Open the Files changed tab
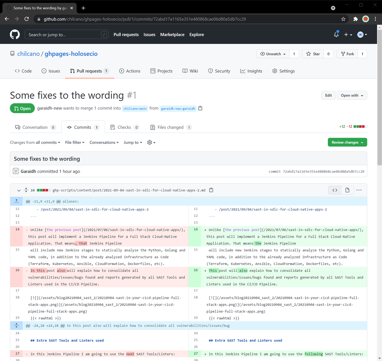Image resolution: width=382 pixels, height=361 pixels. [x=171, y=127]
